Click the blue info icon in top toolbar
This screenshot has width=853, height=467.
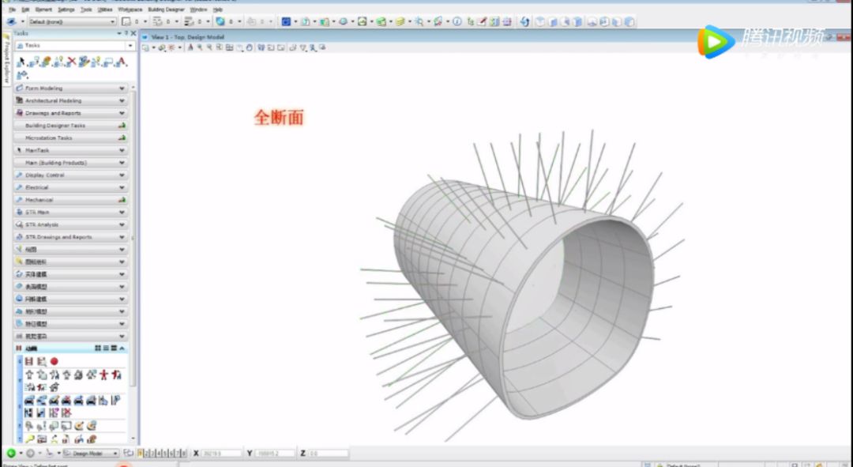pyautogui.click(x=457, y=22)
